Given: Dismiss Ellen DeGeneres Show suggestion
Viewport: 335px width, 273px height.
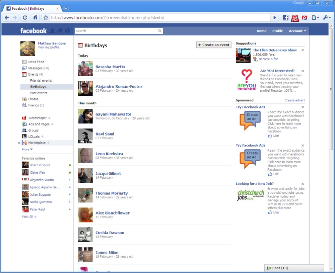Looking at the screenshot, I should pyautogui.click(x=303, y=51).
